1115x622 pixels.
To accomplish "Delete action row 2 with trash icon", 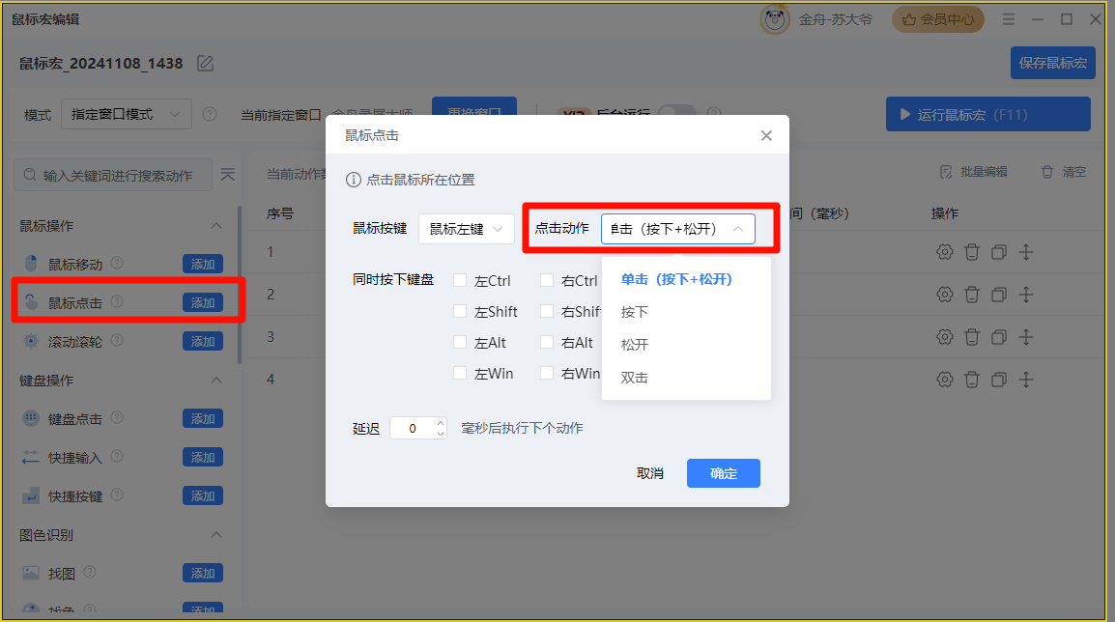I will pyautogui.click(x=971, y=294).
